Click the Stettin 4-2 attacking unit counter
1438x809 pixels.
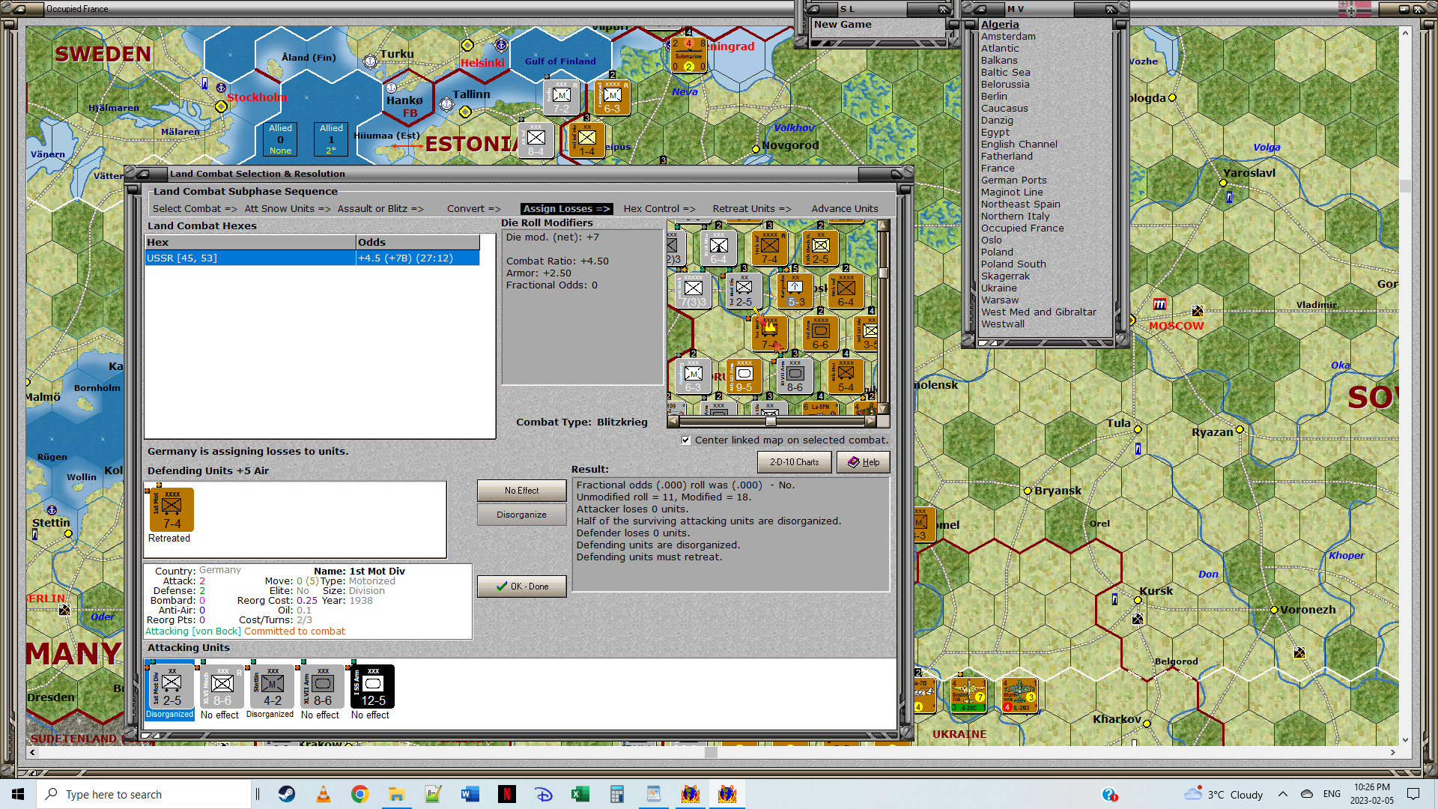point(272,686)
